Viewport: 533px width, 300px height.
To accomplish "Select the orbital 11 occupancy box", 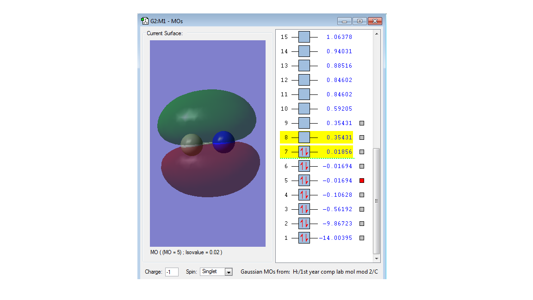I will point(304,94).
